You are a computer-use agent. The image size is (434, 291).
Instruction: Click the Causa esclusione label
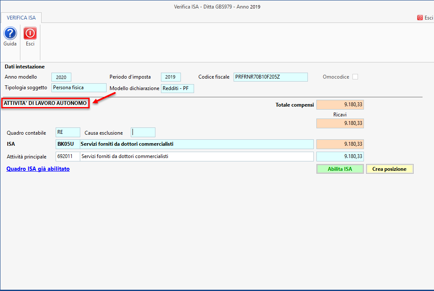[104, 133]
